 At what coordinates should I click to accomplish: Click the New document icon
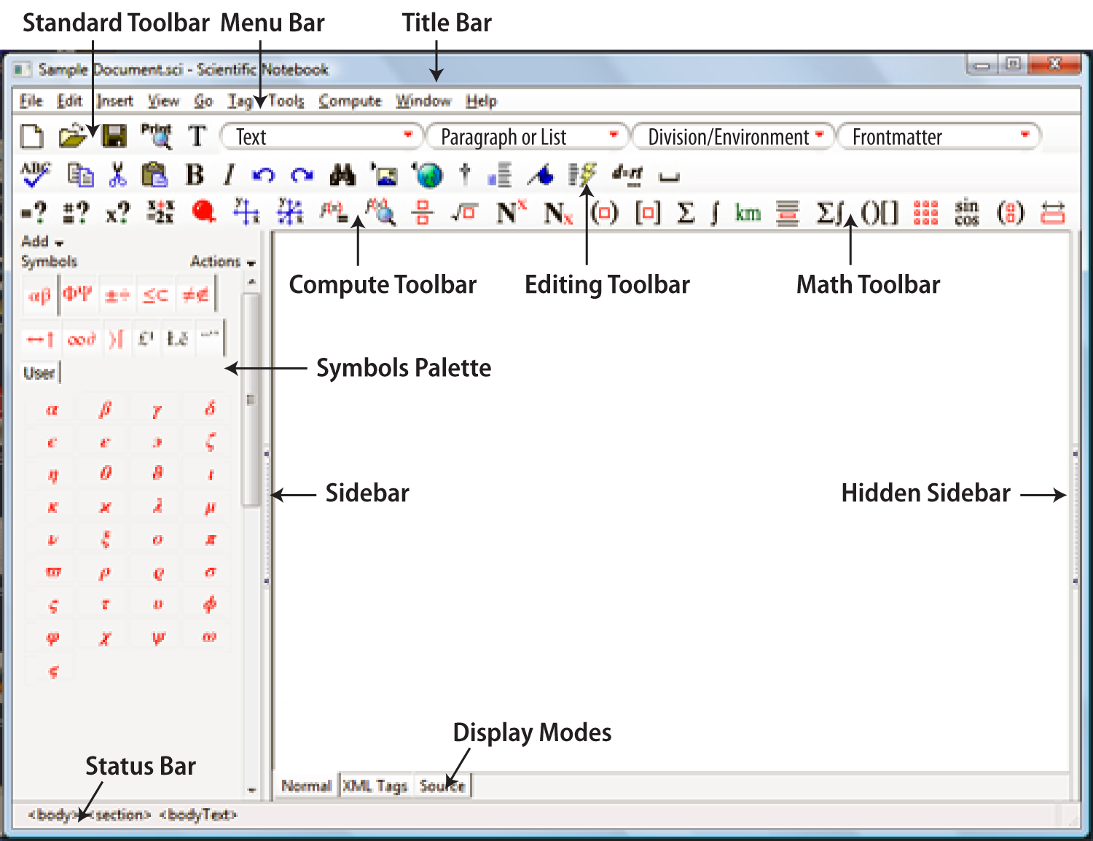31,136
